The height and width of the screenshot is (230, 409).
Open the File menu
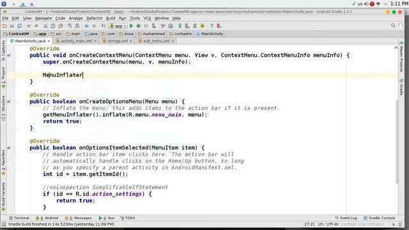tap(5, 19)
